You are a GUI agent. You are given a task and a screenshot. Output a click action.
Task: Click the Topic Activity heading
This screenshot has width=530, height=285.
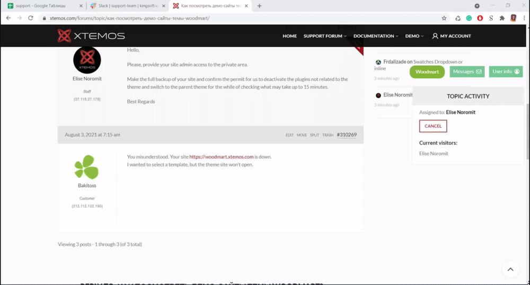point(468,96)
